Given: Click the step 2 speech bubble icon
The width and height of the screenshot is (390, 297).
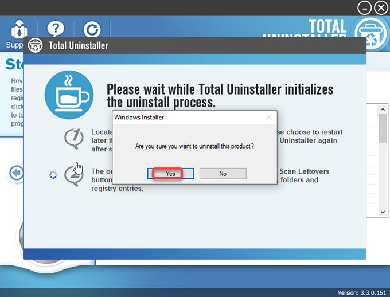Looking at the screenshot, I should click(x=74, y=176).
